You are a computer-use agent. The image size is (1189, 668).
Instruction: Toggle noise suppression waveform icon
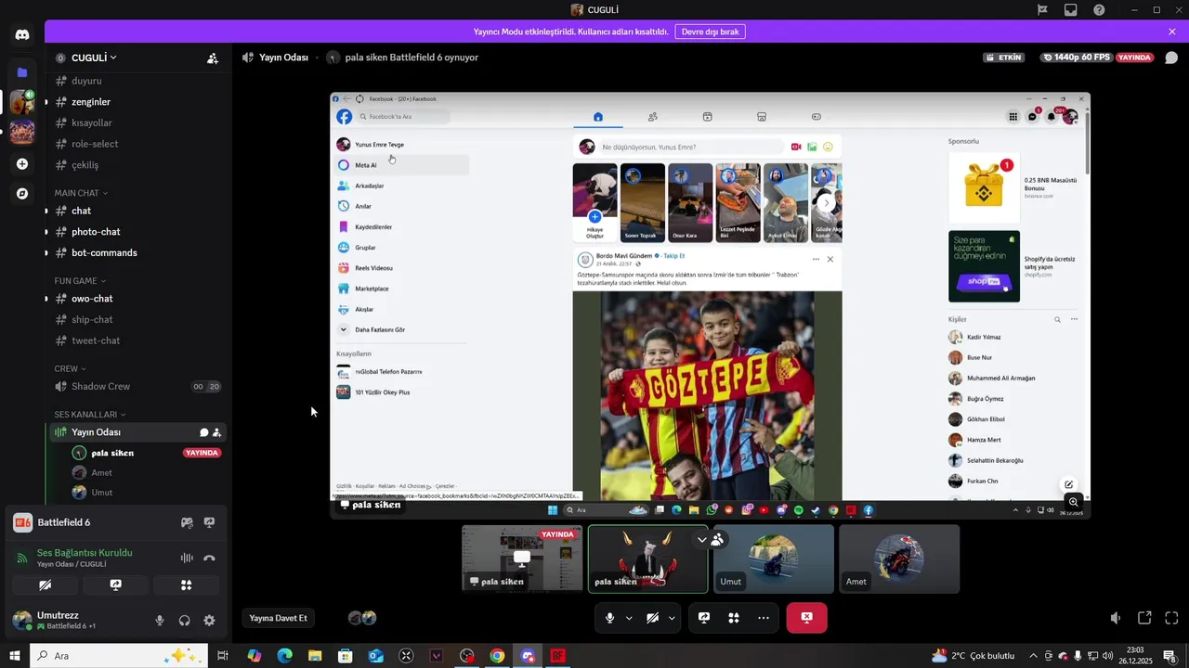click(187, 558)
